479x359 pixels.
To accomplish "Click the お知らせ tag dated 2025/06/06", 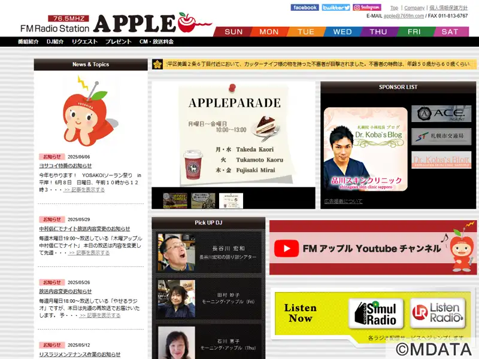I will 52,157.
